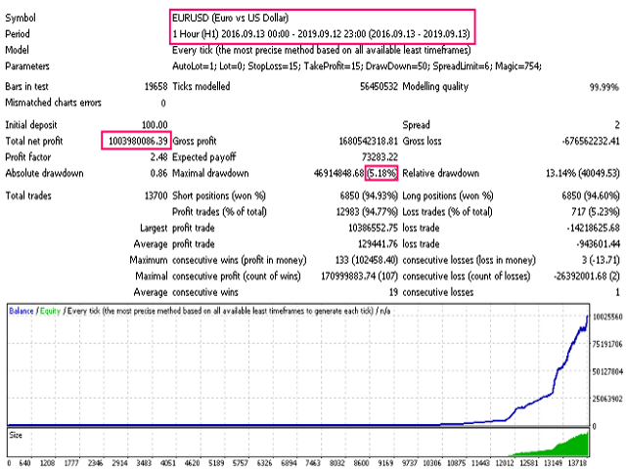Image resolution: width=626 pixels, height=469 pixels.
Task: Click Gross profit value 1680542318.81
Action: 368,141
